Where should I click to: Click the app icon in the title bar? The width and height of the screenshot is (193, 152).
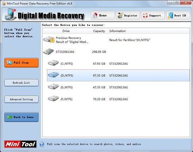coord(4,4)
